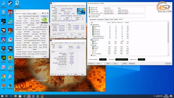Click the NVIDIA logo in GPU-Z
The width and height of the screenshot is (174, 98).
(44, 21)
